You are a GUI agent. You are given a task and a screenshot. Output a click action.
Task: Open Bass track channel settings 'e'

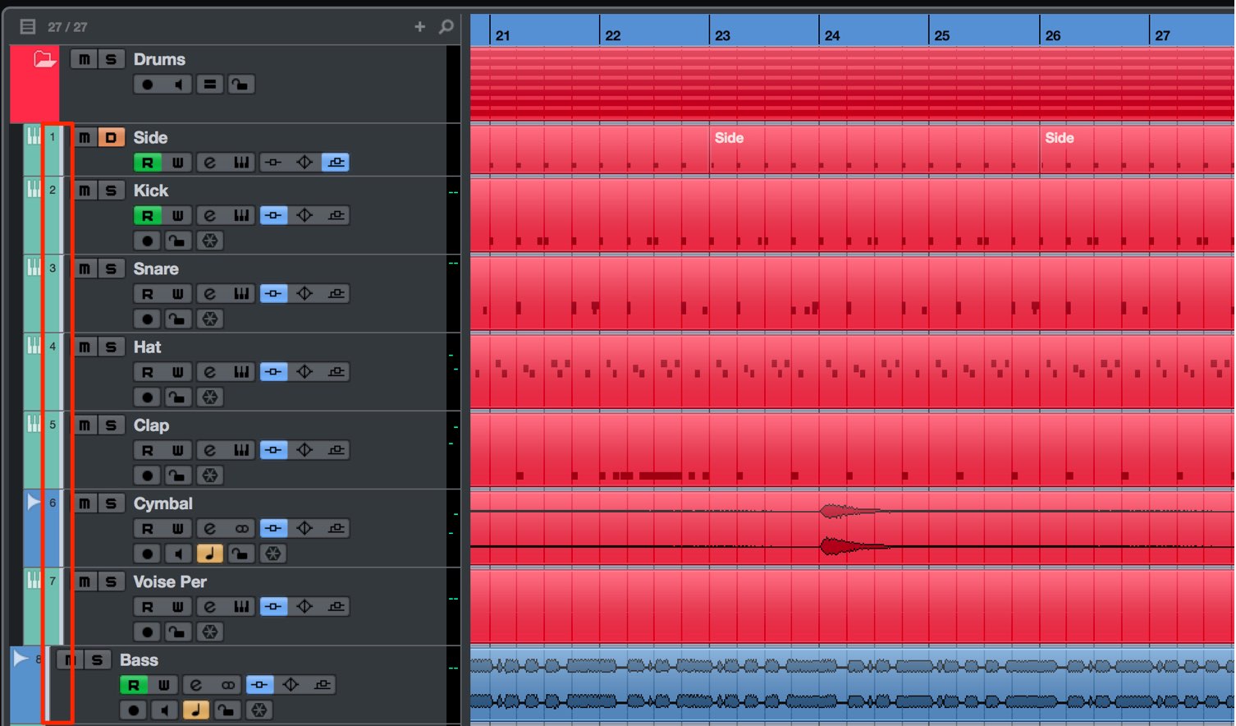point(196,685)
